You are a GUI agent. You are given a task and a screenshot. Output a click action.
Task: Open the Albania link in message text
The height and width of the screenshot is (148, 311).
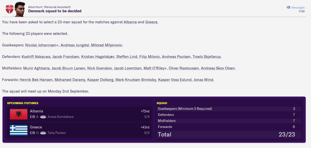tap(130, 22)
